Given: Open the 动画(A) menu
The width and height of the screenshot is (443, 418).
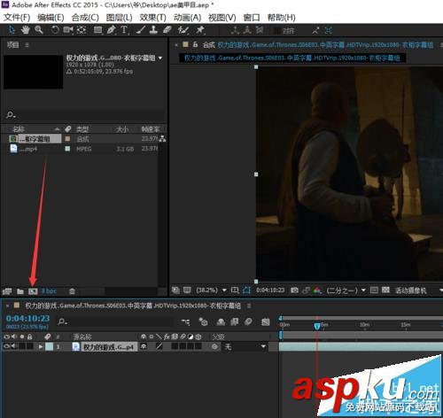Looking at the screenshot, I should [x=187, y=18].
